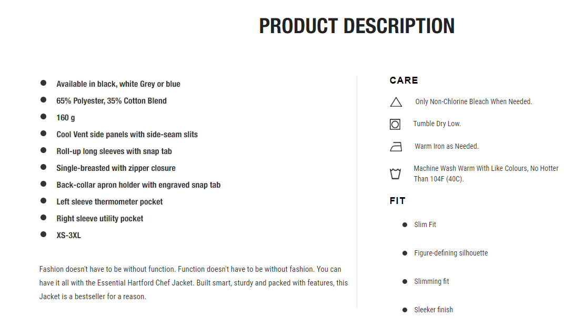Click '65% Polyester, 35% Cotton Blend' item
575x327 pixels.
click(x=112, y=101)
